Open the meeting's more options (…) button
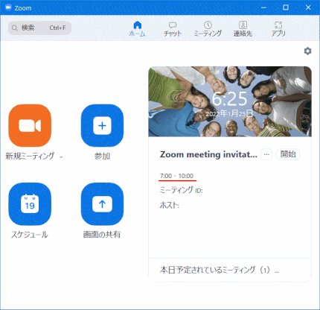 (266, 154)
